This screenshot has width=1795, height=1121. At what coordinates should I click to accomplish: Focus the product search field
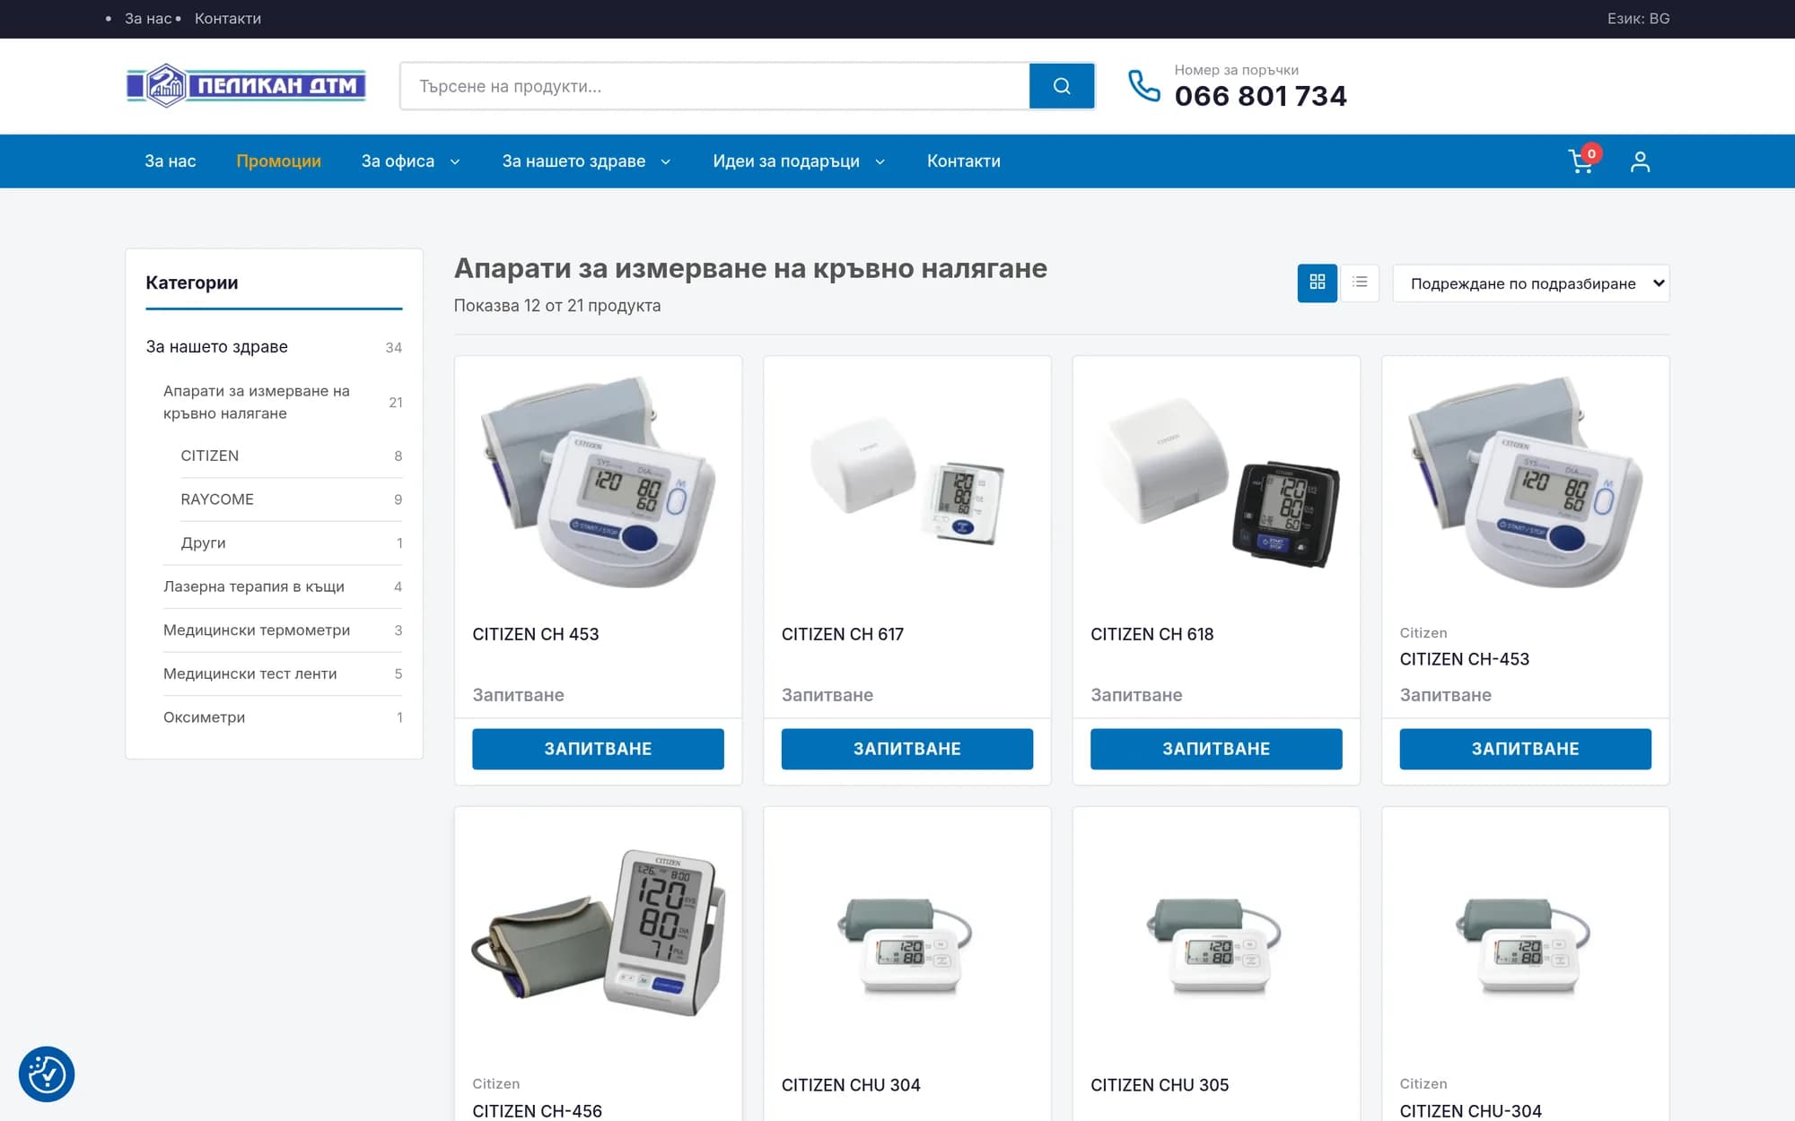(x=715, y=86)
